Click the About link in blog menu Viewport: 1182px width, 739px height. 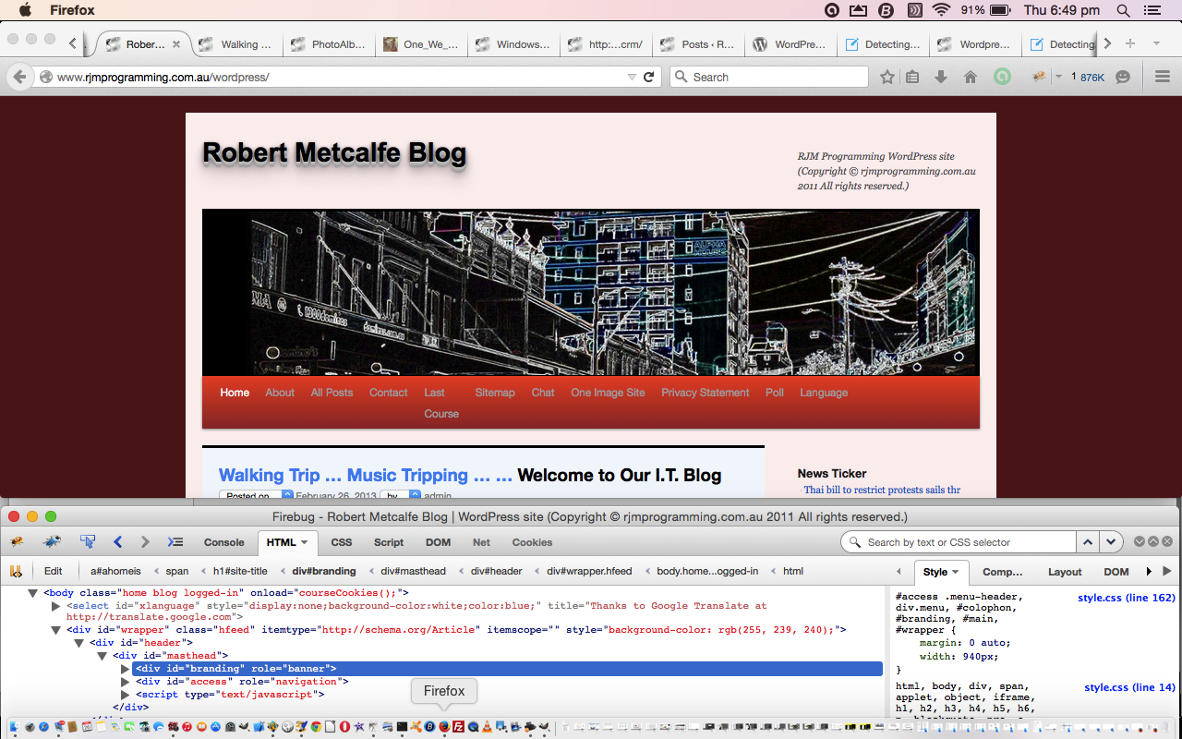coord(280,393)
